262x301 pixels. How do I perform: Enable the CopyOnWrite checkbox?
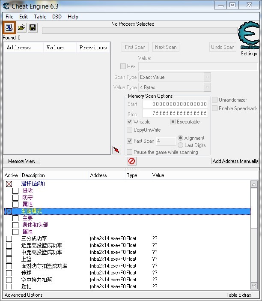coord(130,130)
